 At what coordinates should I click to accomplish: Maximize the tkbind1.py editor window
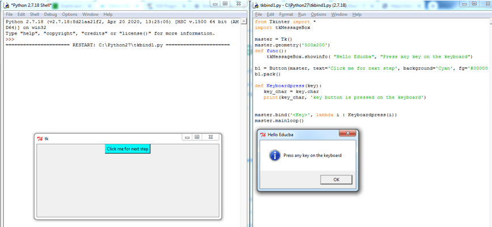[x=474, y=4]
